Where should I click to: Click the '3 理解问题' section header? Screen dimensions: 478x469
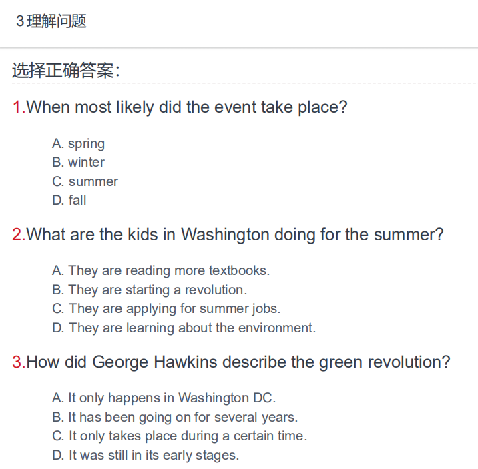[51, 21]
